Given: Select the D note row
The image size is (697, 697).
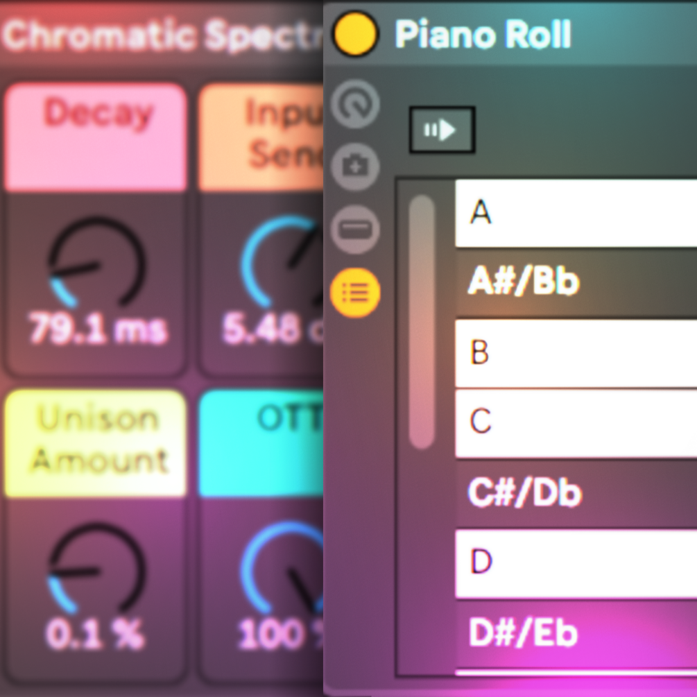Looking at the screenshot, I should [576, 563].
